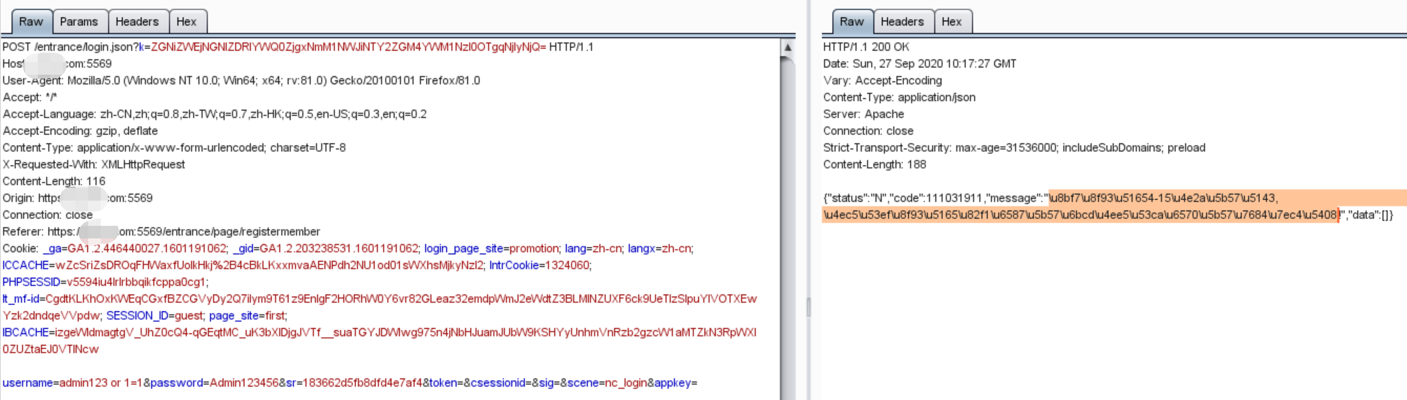The height and width of the screenshot is (400, 1407).
Task: Open the response Hex tab
Action: pos(952,22)
